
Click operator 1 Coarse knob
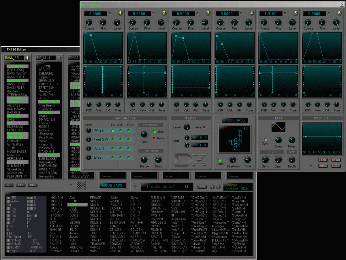[89, 22]
